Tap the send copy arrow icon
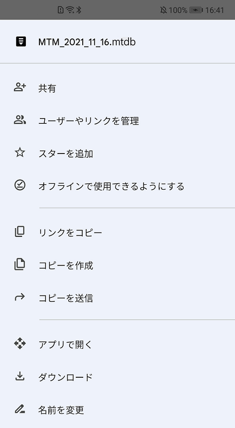 19,297
